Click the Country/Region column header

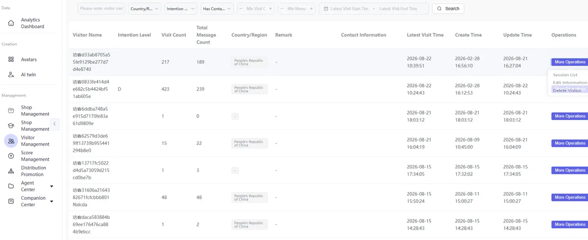[x=249, y=35]
